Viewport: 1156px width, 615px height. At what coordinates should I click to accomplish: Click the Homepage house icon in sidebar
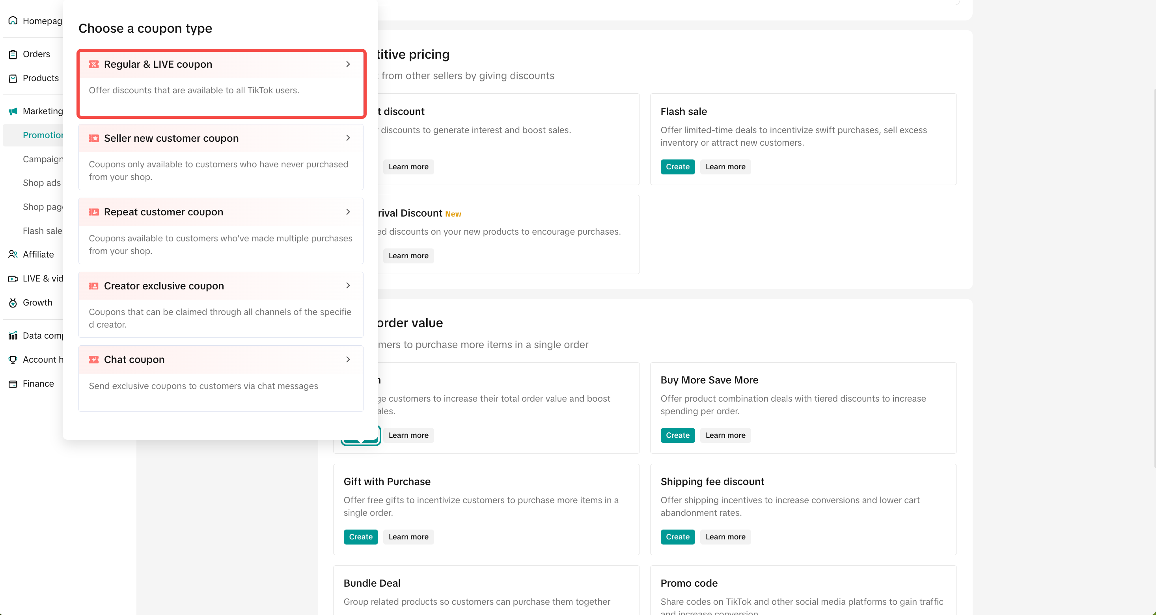coord(13,20)
